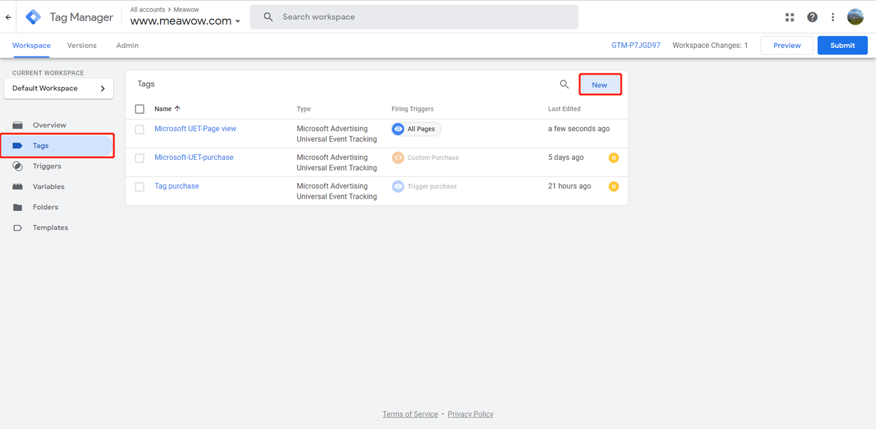Click the Tag Manager diamond logo

coord(34,17)
